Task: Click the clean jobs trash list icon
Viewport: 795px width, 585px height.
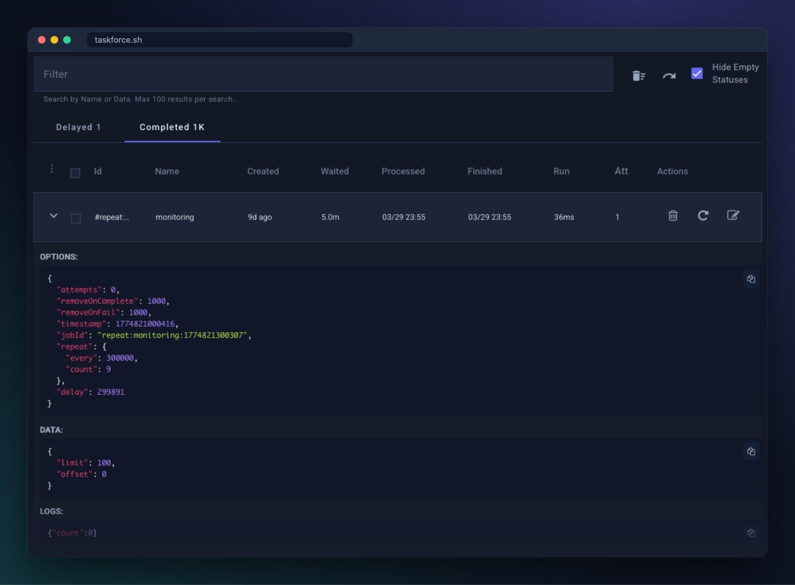Action: [638, 75]
